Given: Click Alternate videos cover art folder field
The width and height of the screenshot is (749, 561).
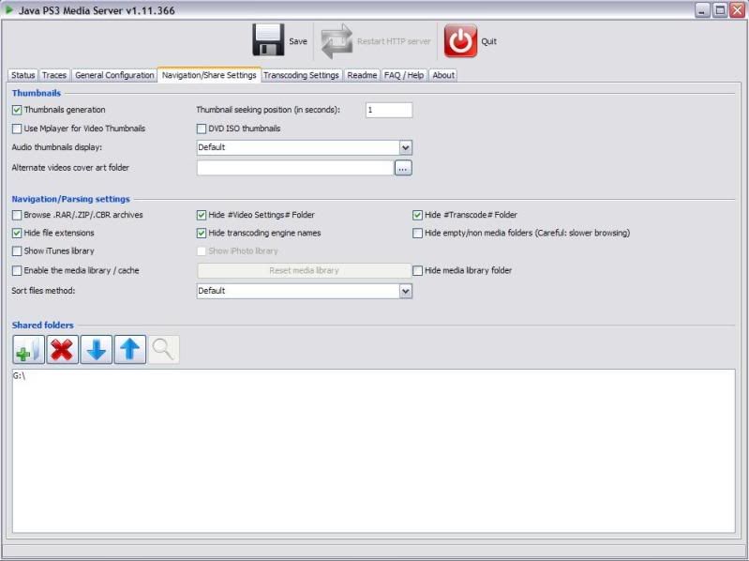Looking at the screenshot, I should [294, 168].
